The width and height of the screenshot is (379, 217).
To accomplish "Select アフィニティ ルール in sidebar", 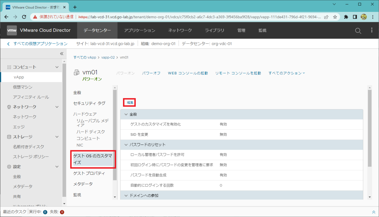I will point(31,97).
